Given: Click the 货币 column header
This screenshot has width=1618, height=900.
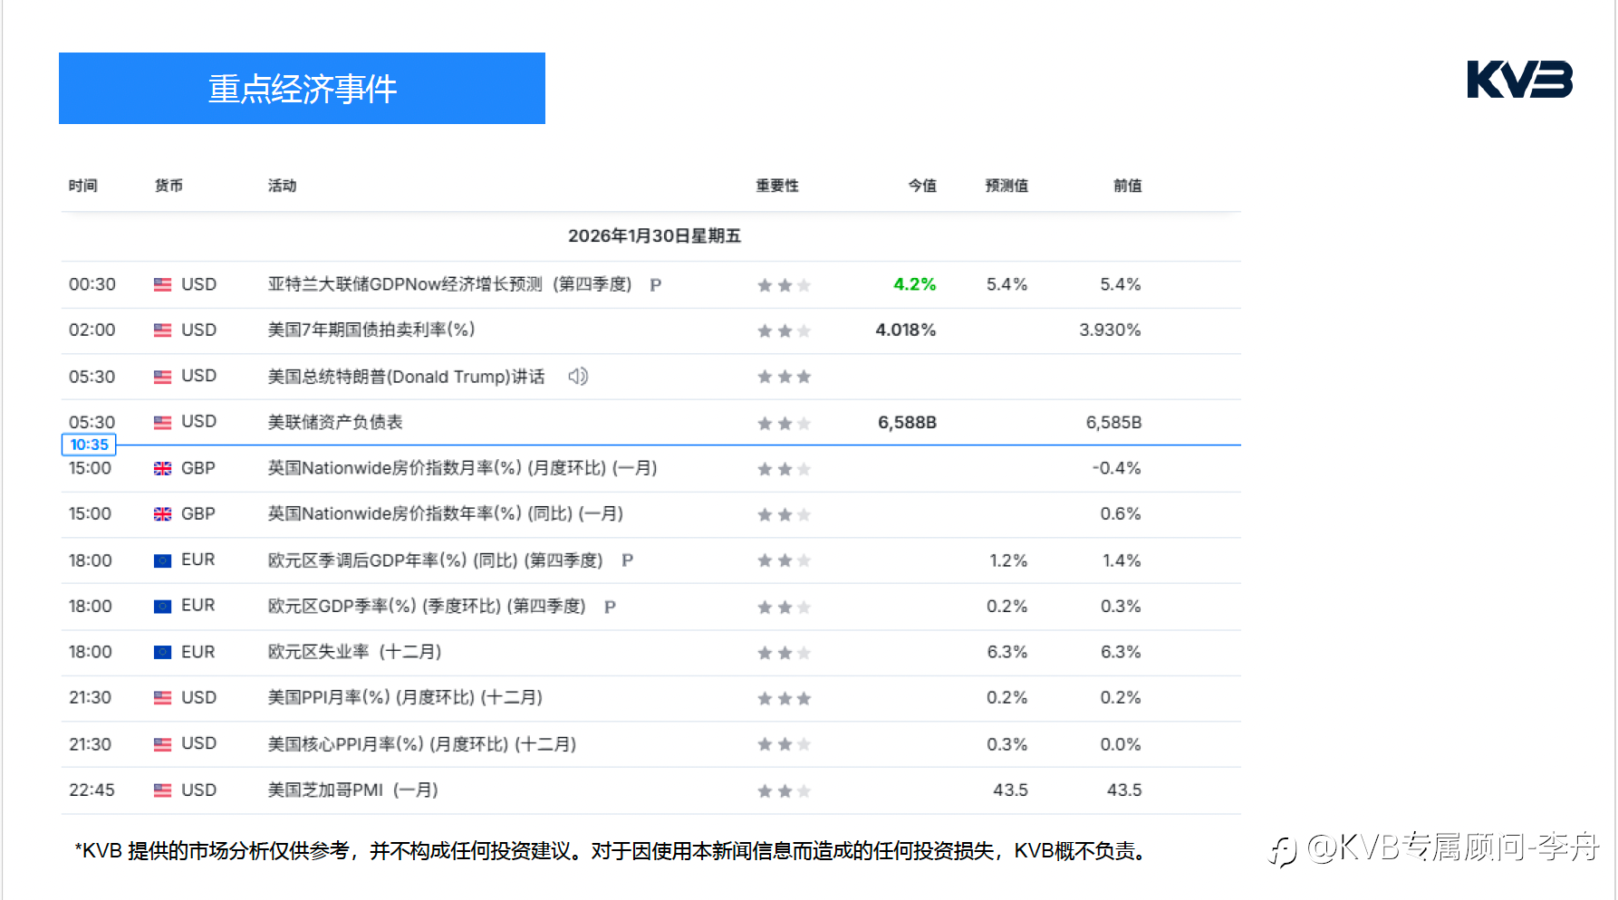Looking at the screenshot, I should 169,186.
